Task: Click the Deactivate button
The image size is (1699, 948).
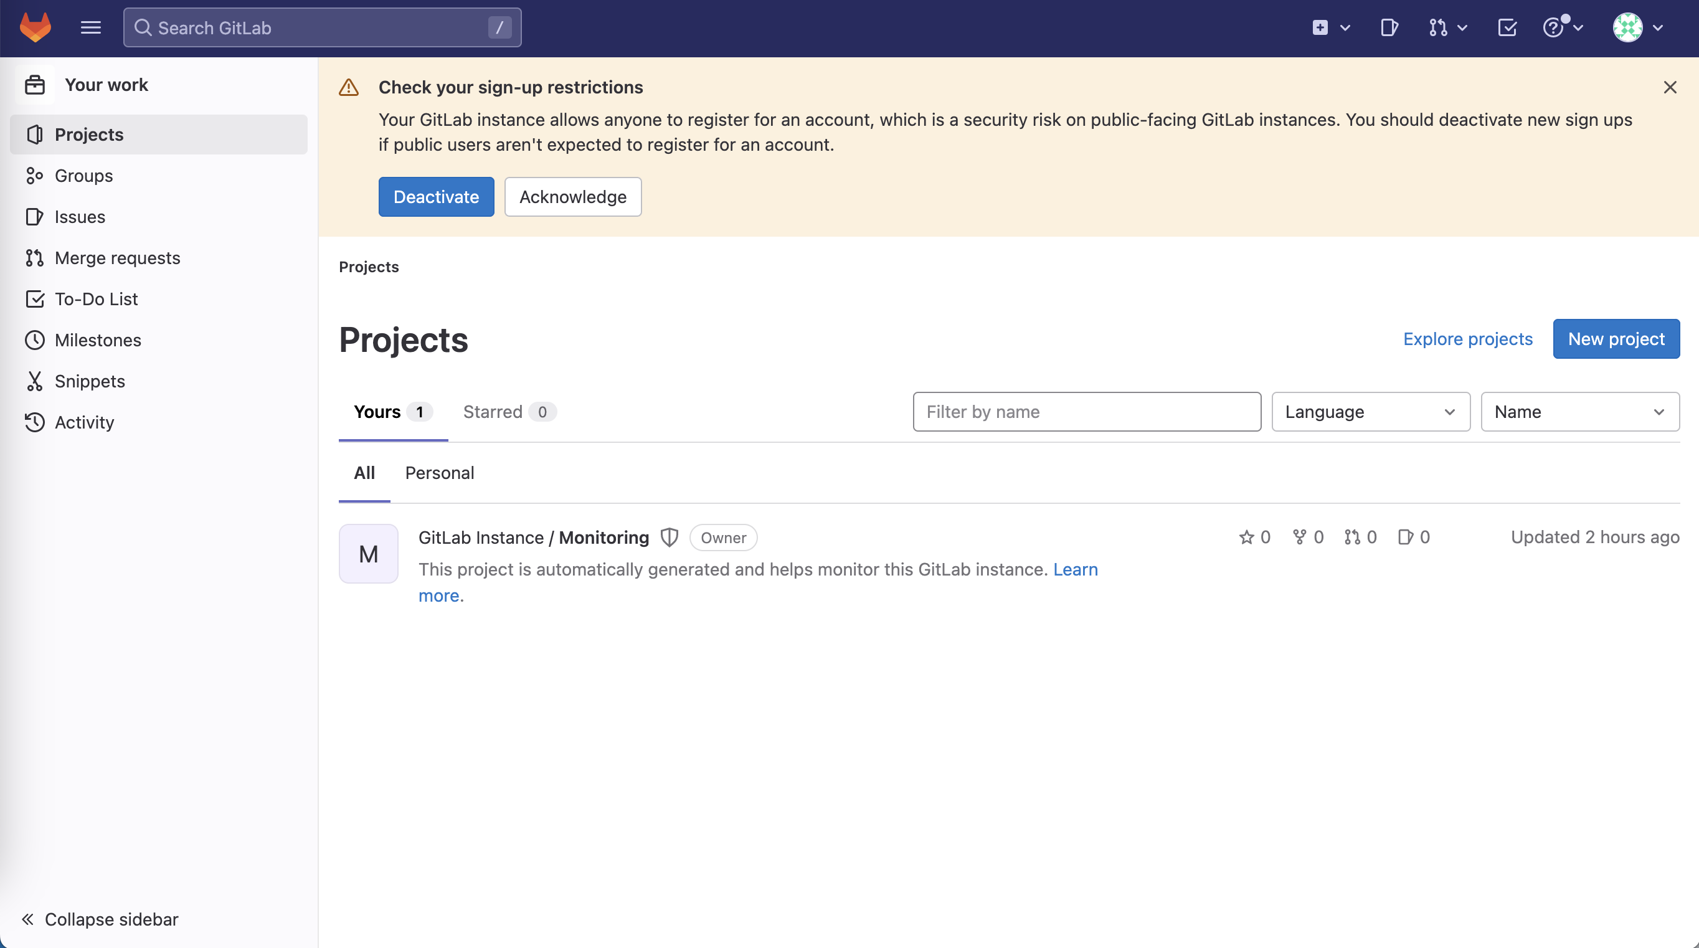Action: coord(436,197)
